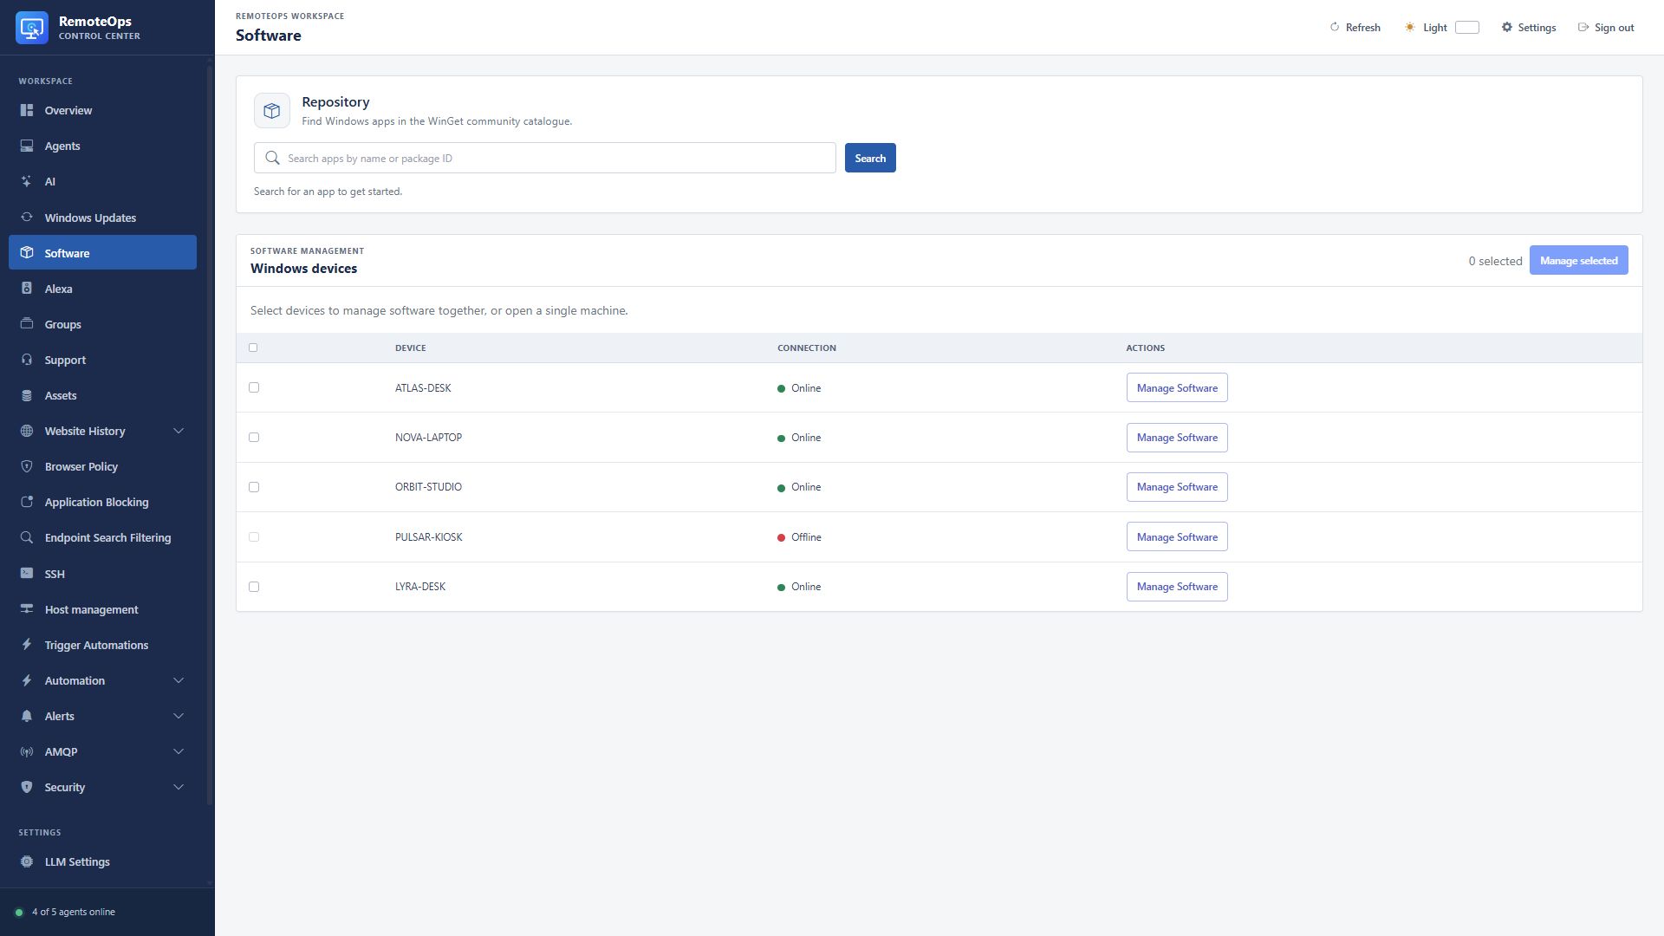Click the blue Search button
Image resolution: width=1664 pixels, height=936 pixels.
[870, 158]
